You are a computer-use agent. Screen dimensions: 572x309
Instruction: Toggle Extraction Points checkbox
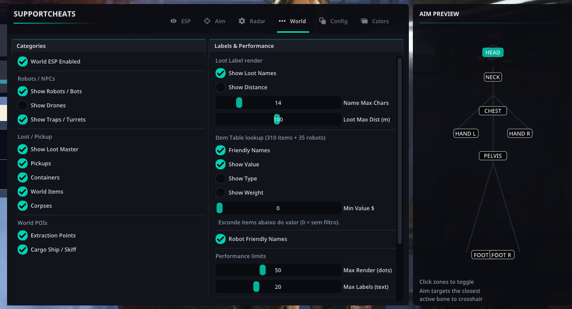coord(23,235)
